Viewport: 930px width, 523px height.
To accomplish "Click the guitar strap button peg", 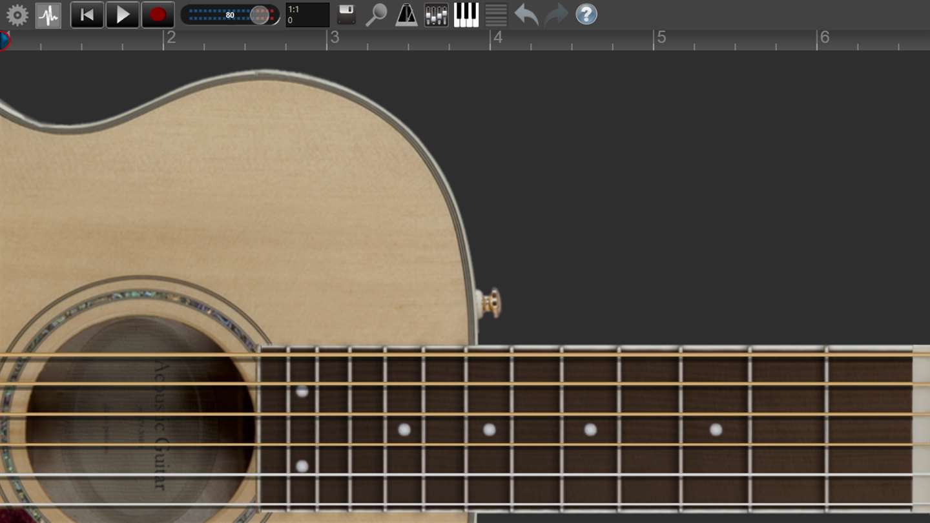I will 489,303.
